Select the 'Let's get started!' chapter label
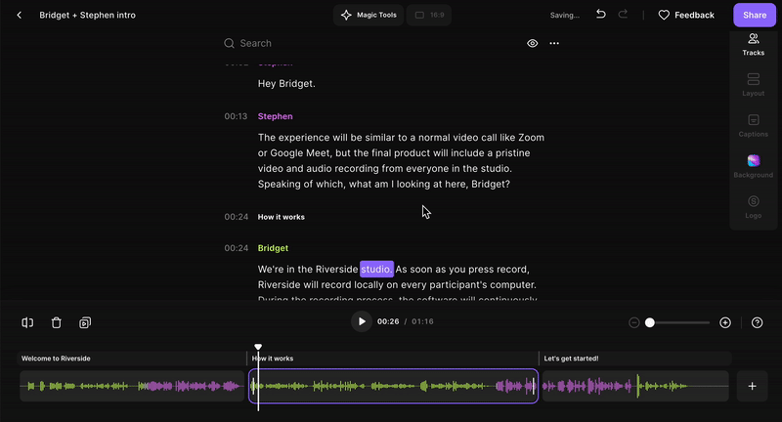Screen dimensions: 782x422 tap(571, 359)
